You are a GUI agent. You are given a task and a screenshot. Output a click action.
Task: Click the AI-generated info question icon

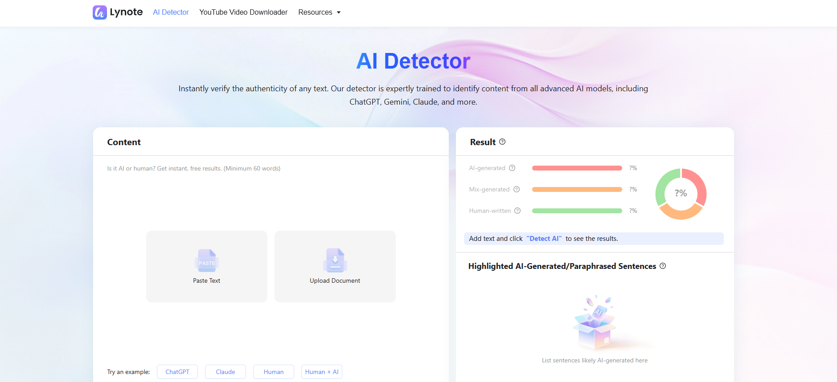[512, 168]
